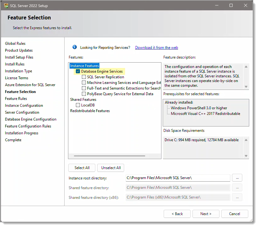This screenshot has height=227, width=258.
Task: Browse for the Instance root directory
Action: pos(237,178)
